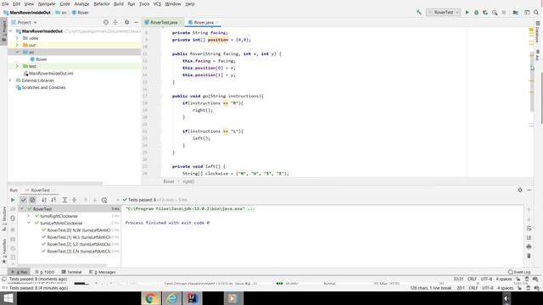The image size is (543, 305).
Task: Select RoverTest.[0] N,W test result
Action: [x=79, y=230]
